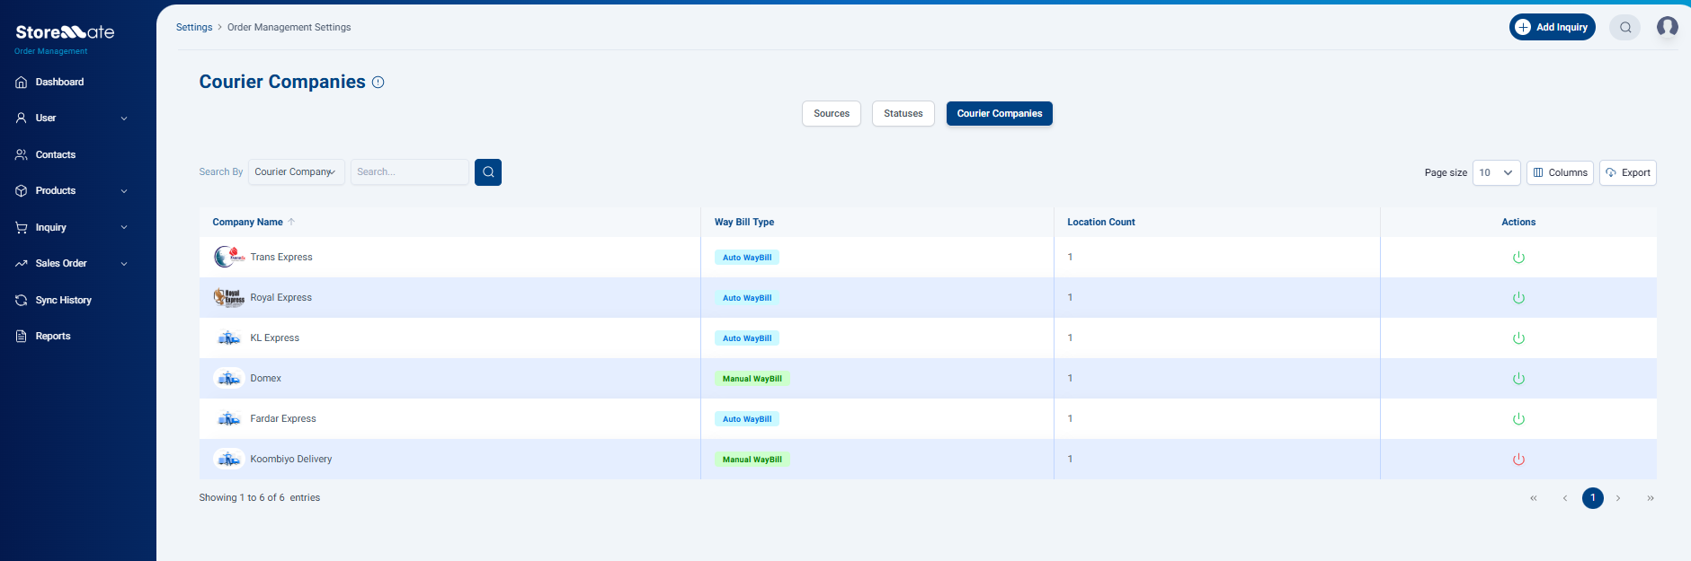This screenshot has height=561, width=1691.
Task: Toggle power status for KL Express
Action: coord(1518,338)
